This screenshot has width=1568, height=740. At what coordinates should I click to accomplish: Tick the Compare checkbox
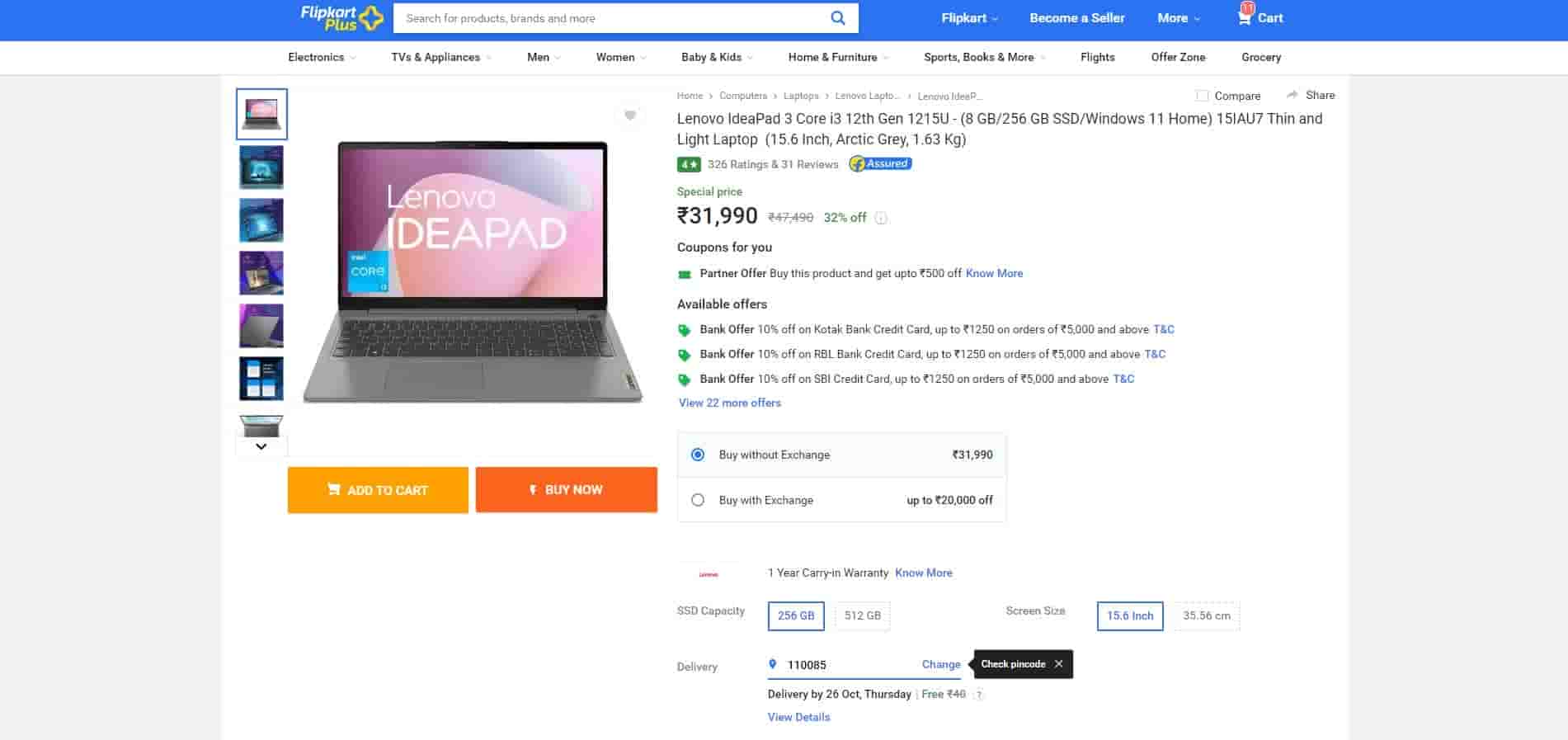[x=1203, y=96]
